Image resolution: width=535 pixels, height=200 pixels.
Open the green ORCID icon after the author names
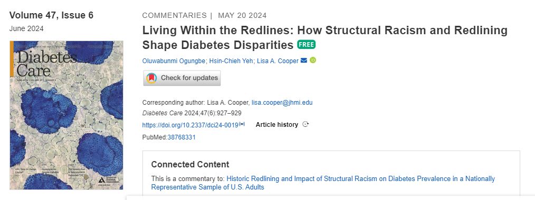click(x=313, y=60)
